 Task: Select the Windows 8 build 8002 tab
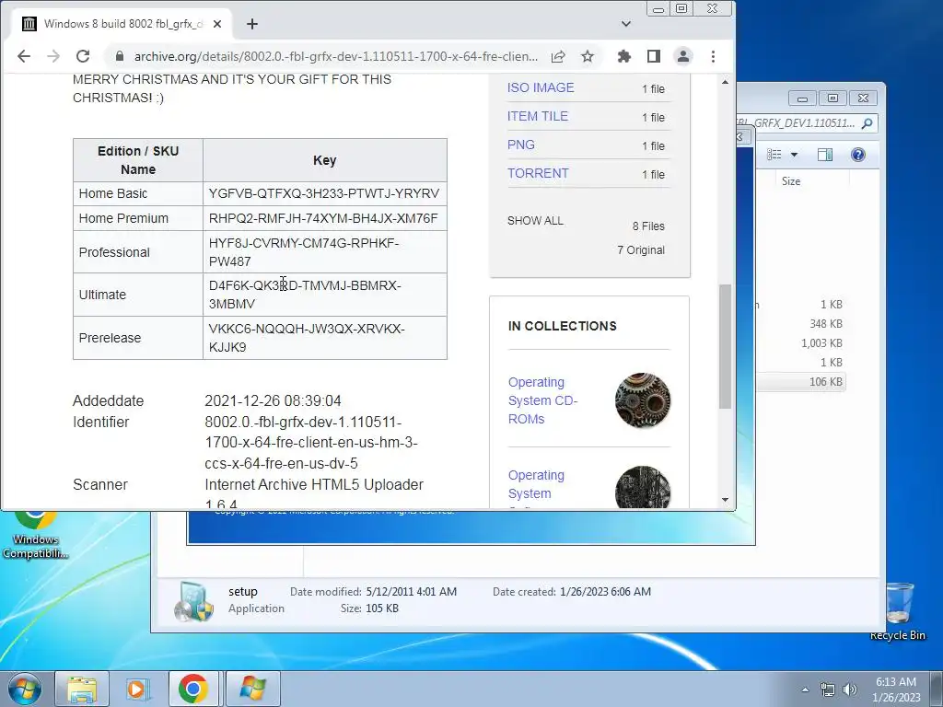(x=122, y=24)
